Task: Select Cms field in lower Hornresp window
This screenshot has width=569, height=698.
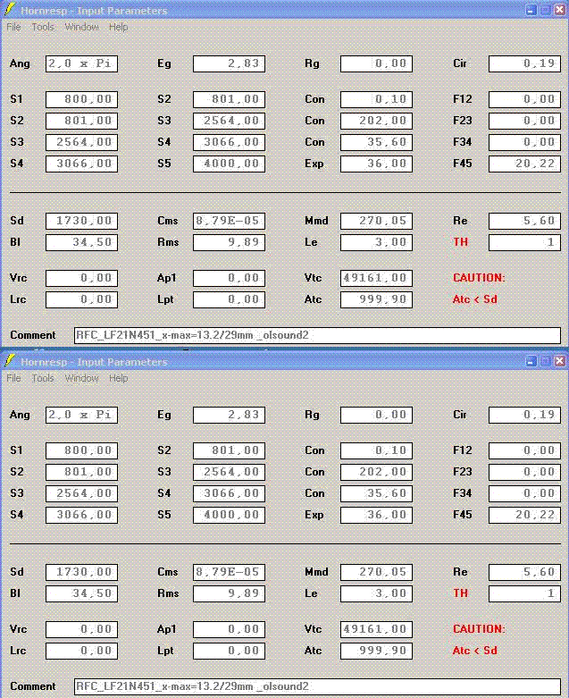Action: click(229, 572)
